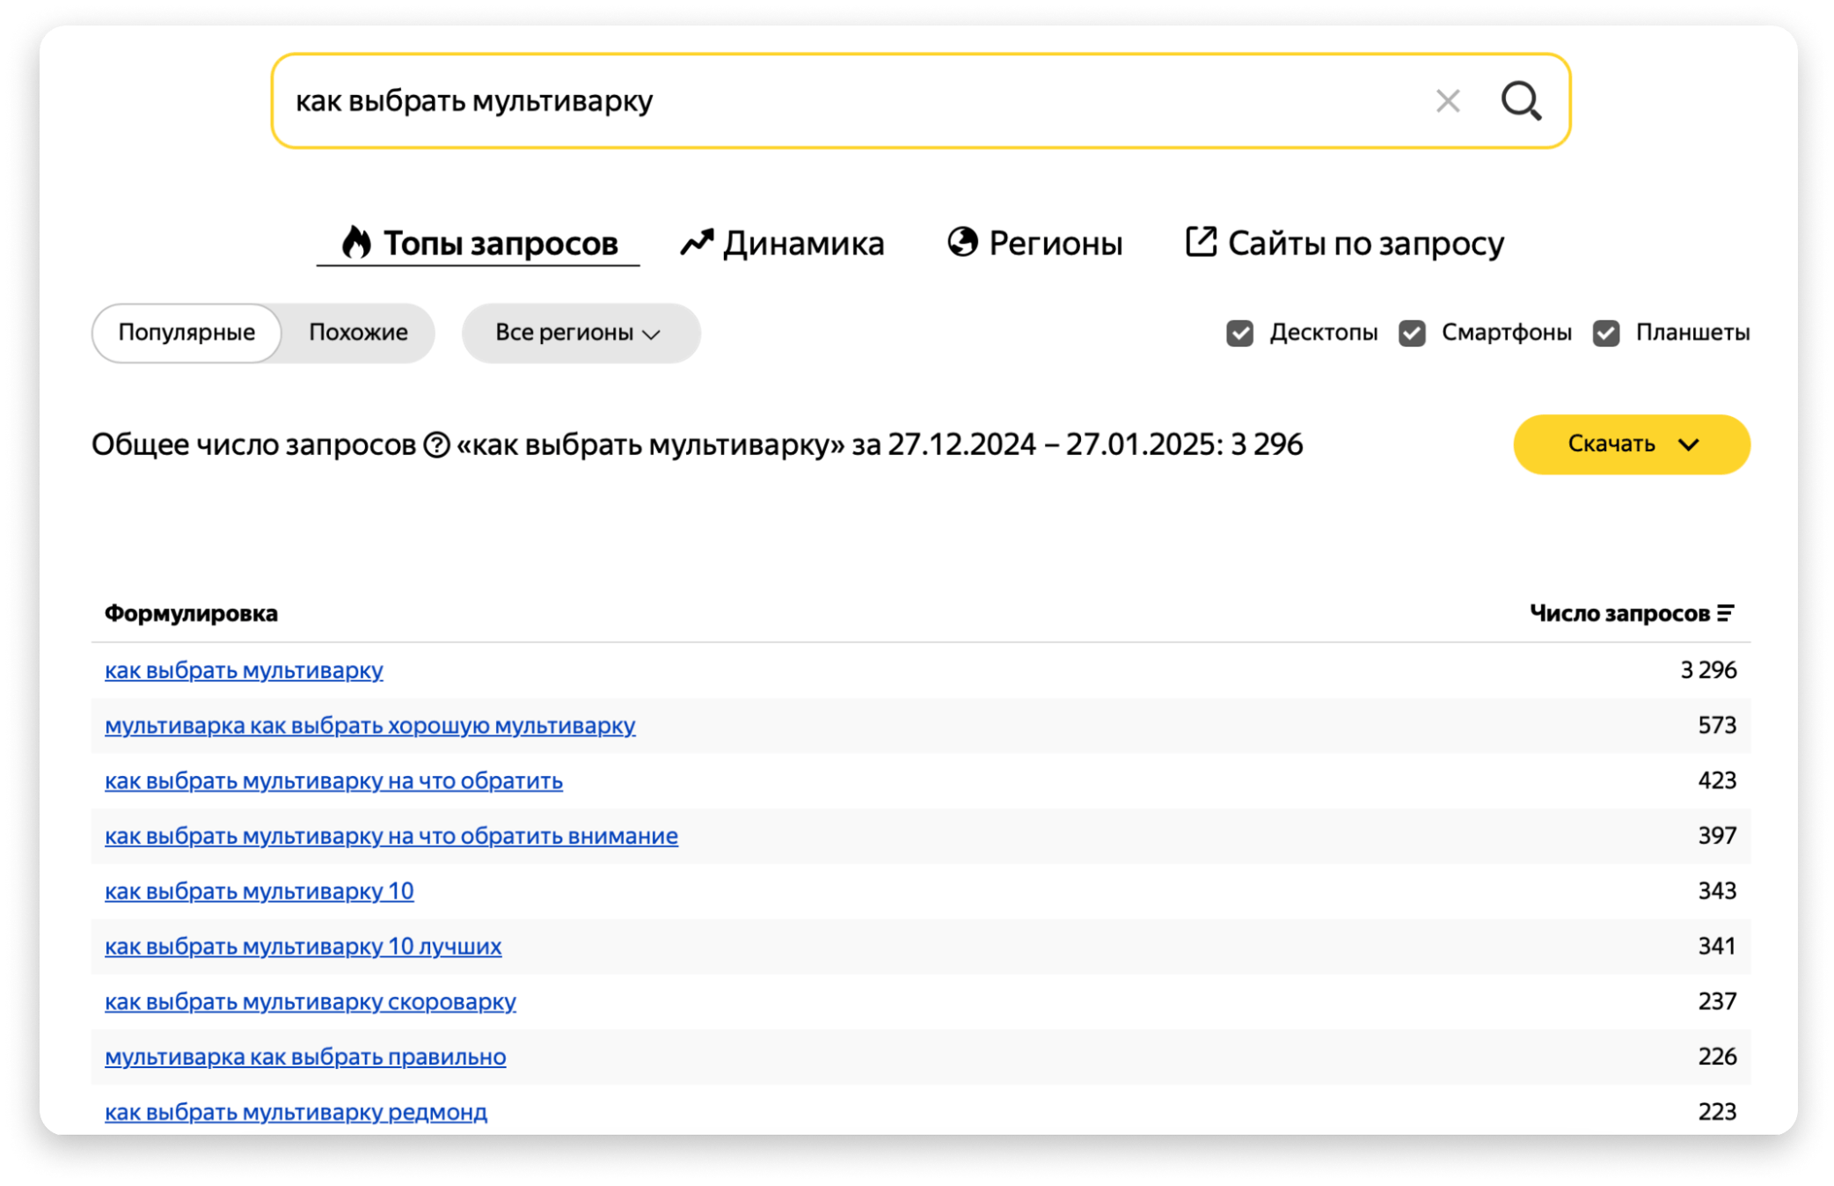Screen dimensions: 1834x1186
Task: Click the trend arrow icon beside Динамика
Action: 696,242
